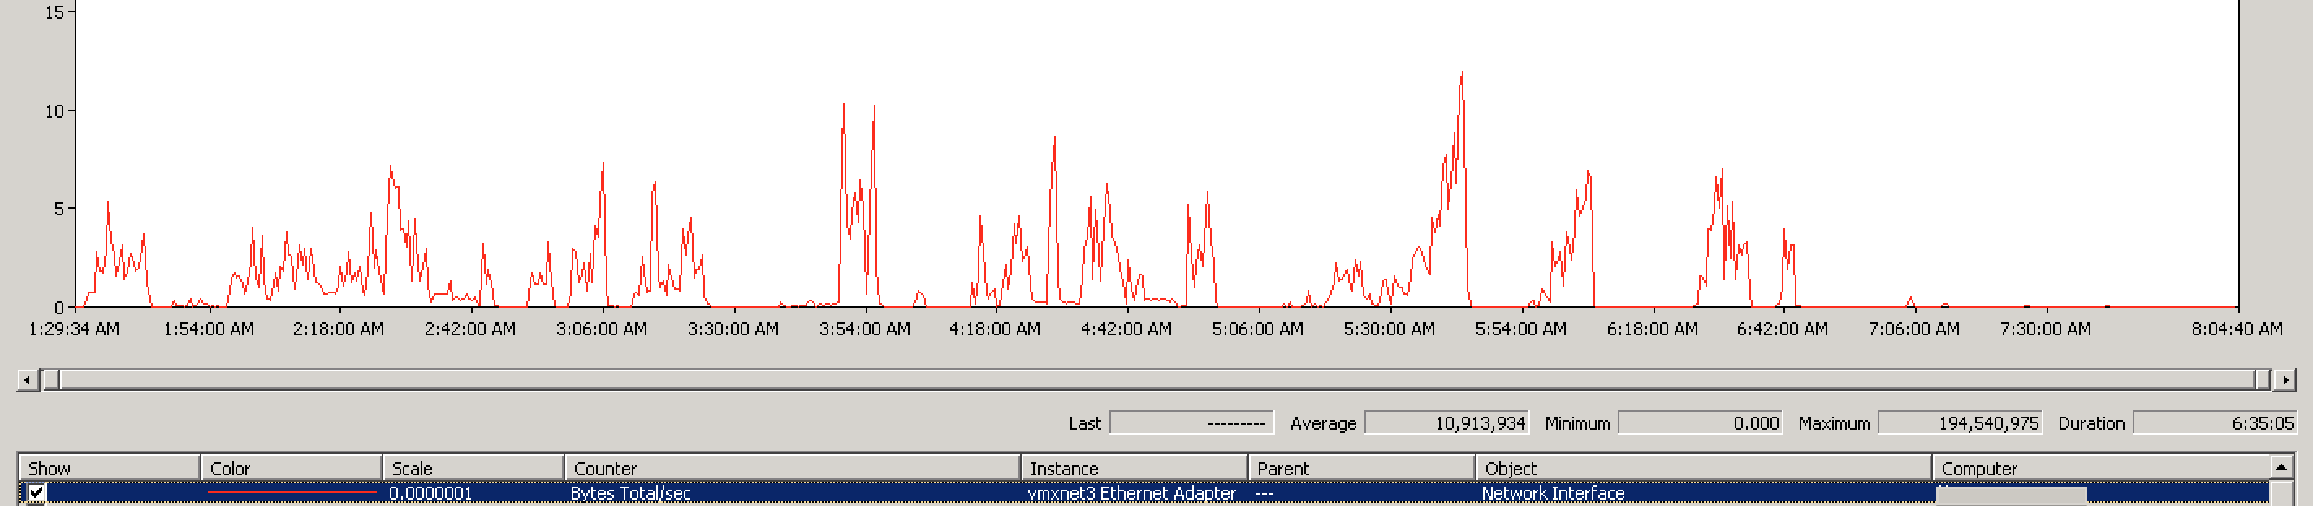Click the left handle of the time range slider
The height and width of the screenshot is (506, 2313).
(x=51, y=379)
